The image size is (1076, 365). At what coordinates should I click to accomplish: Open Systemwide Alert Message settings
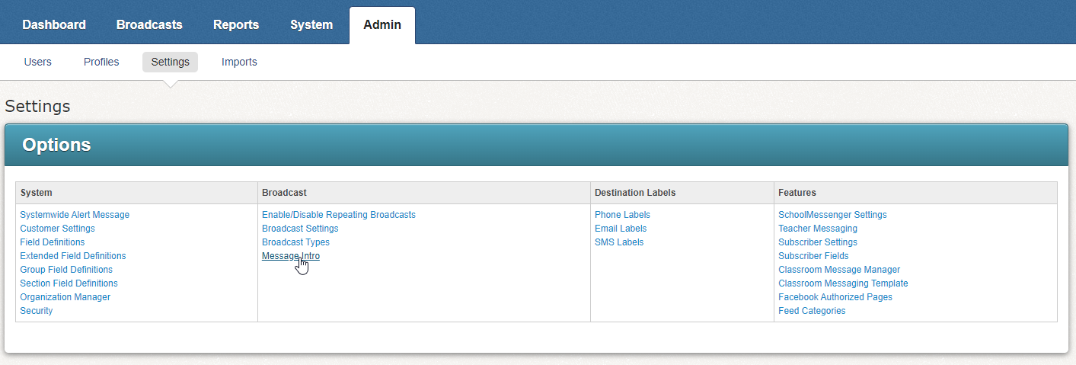click(75, 215)
